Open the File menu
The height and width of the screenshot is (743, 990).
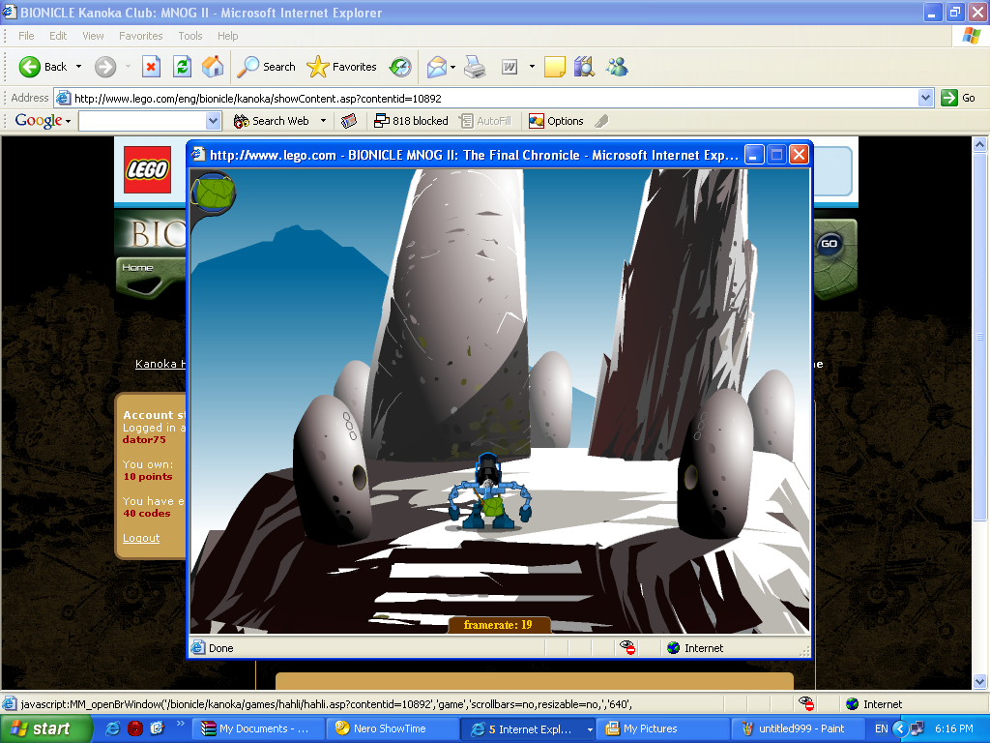click(x=26, y=36)
